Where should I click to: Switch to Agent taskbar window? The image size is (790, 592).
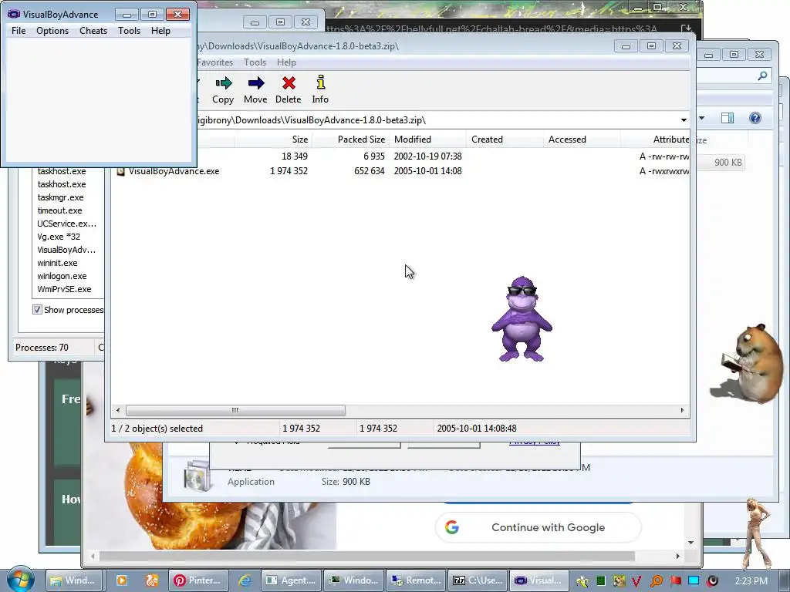[291, 580]
